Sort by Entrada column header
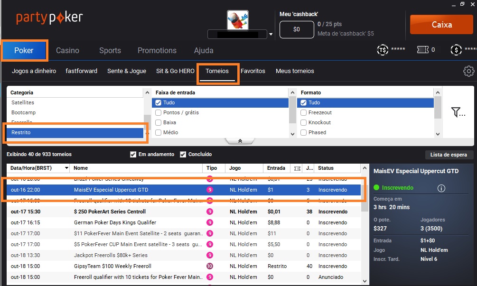 click(276, 168)
